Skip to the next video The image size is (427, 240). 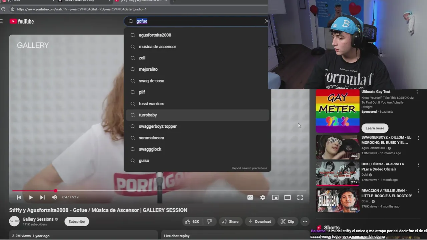pos(42,197)
